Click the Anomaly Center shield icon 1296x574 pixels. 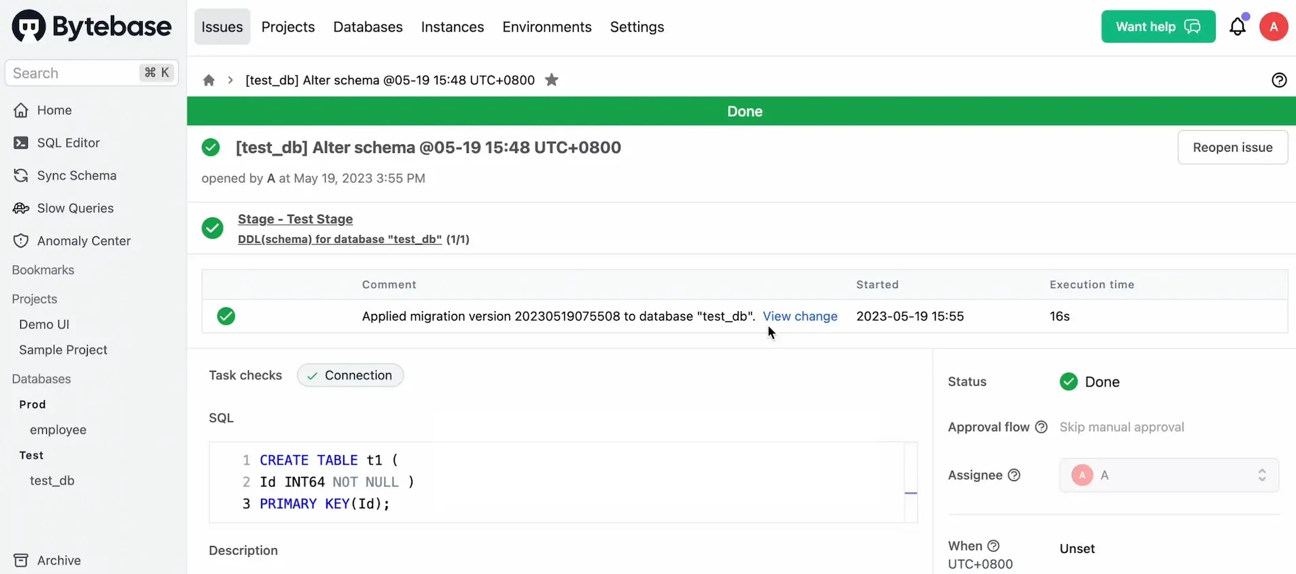pos(21,240)
